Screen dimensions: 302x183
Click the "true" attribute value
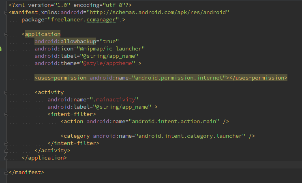(109, 41)
